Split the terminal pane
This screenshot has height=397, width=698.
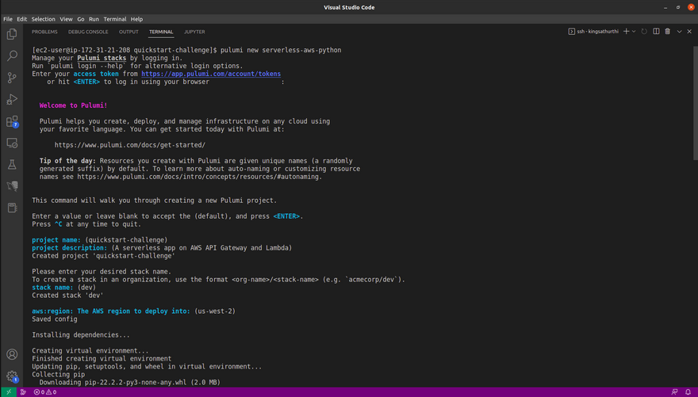tap(656, 32)
